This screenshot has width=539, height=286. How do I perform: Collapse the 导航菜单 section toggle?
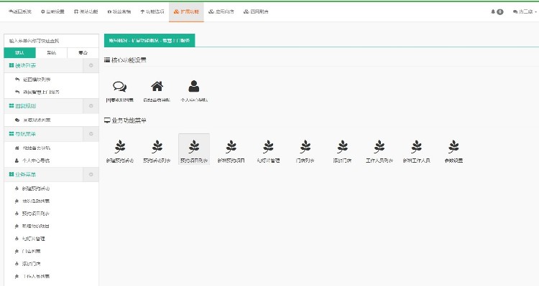pyautogui.click(x=91, y=134)
